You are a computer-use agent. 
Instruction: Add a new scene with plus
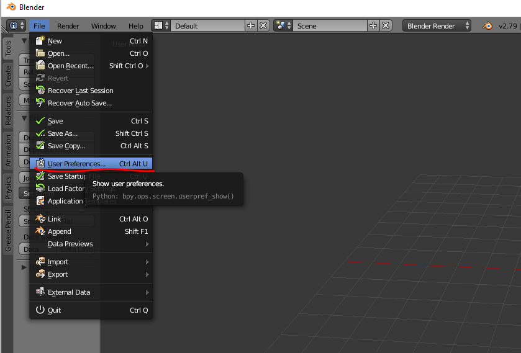(373, 25)
